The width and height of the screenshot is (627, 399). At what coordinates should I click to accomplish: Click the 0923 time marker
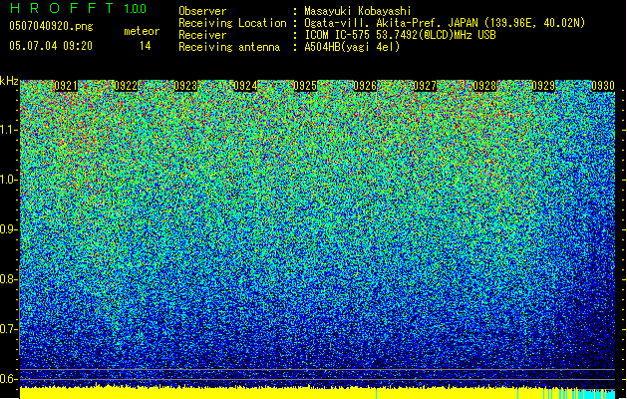185,86
